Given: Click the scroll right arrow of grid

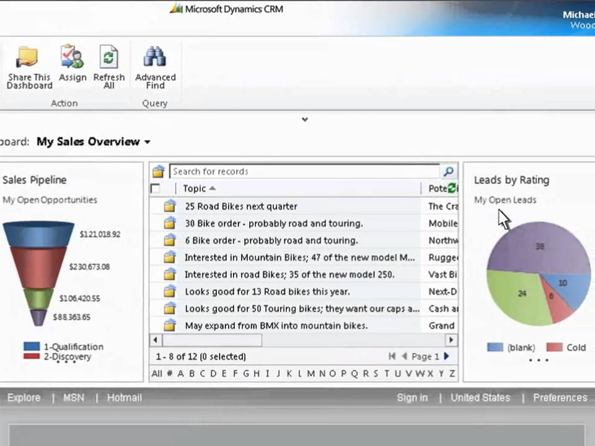Looking at the screenshot, I should 451,340.
